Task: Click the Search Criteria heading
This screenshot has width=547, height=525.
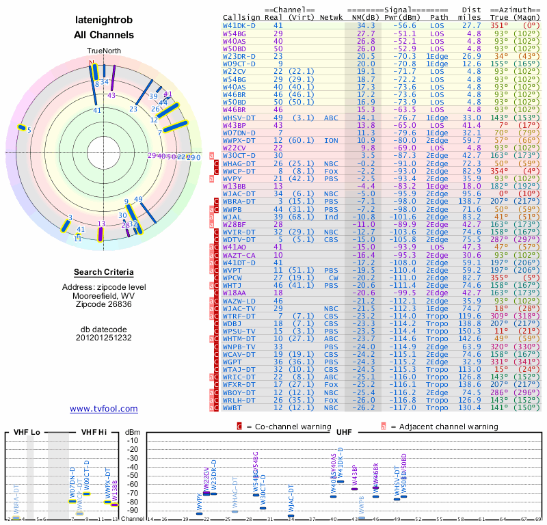Action: click(x=104, y=272)
